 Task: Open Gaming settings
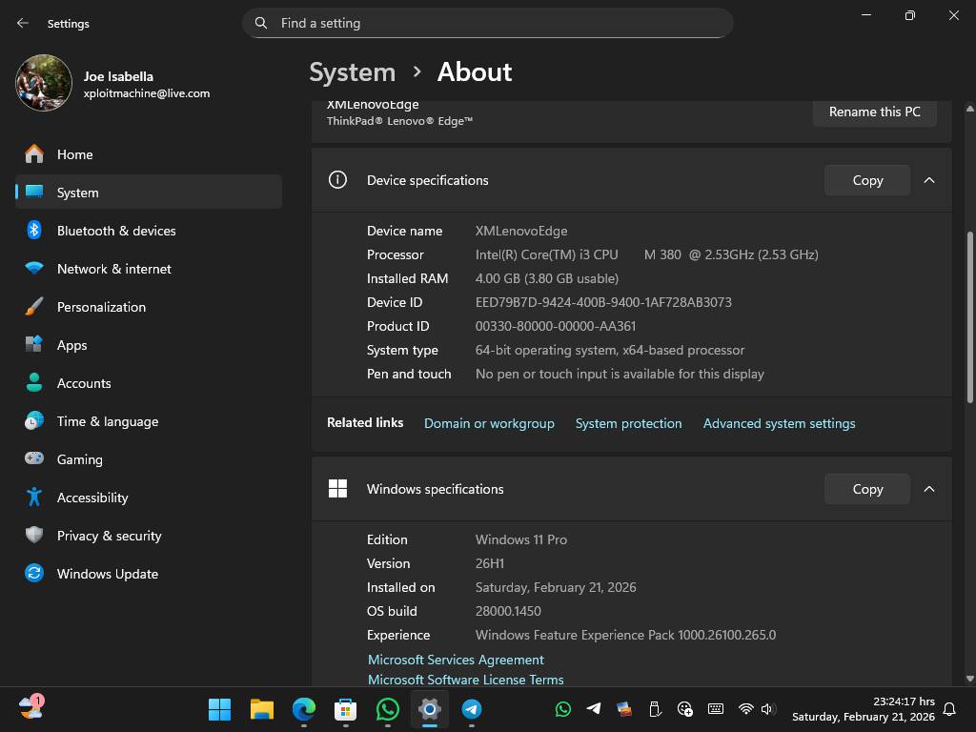click(x=149, y=459)
